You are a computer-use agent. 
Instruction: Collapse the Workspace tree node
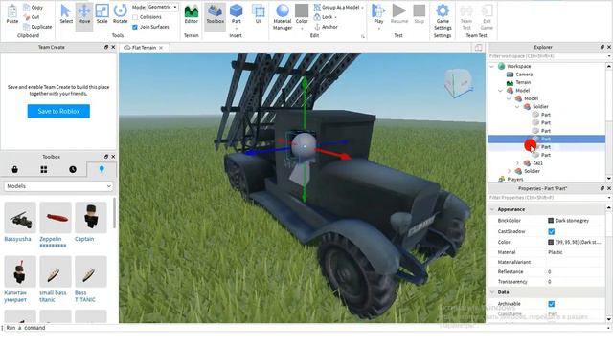click(492, 66)
